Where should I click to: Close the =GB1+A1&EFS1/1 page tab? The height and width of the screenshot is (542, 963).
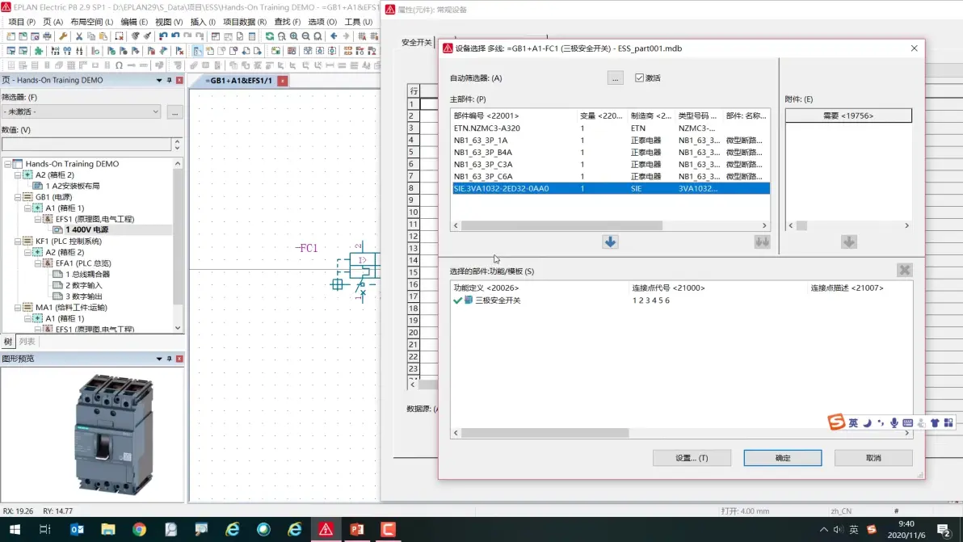pos(283,81)
